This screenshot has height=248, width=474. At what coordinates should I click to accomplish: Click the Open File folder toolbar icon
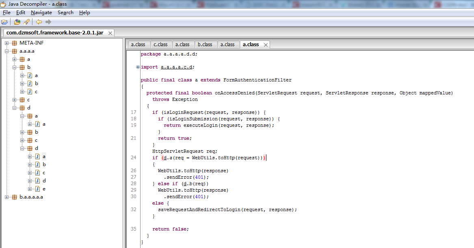[x=4, y=22]
